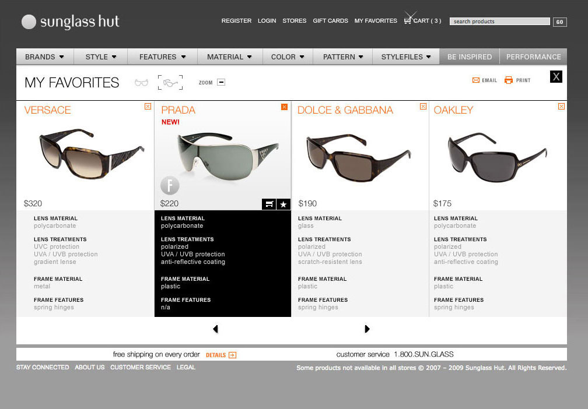
Task: Click the Gift Cards link
Action: [330, 21]
